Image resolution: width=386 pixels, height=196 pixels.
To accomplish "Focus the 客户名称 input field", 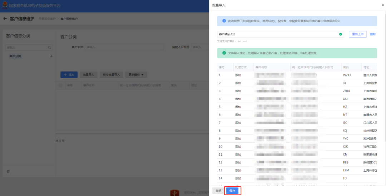I will click(x=124, y=47).
